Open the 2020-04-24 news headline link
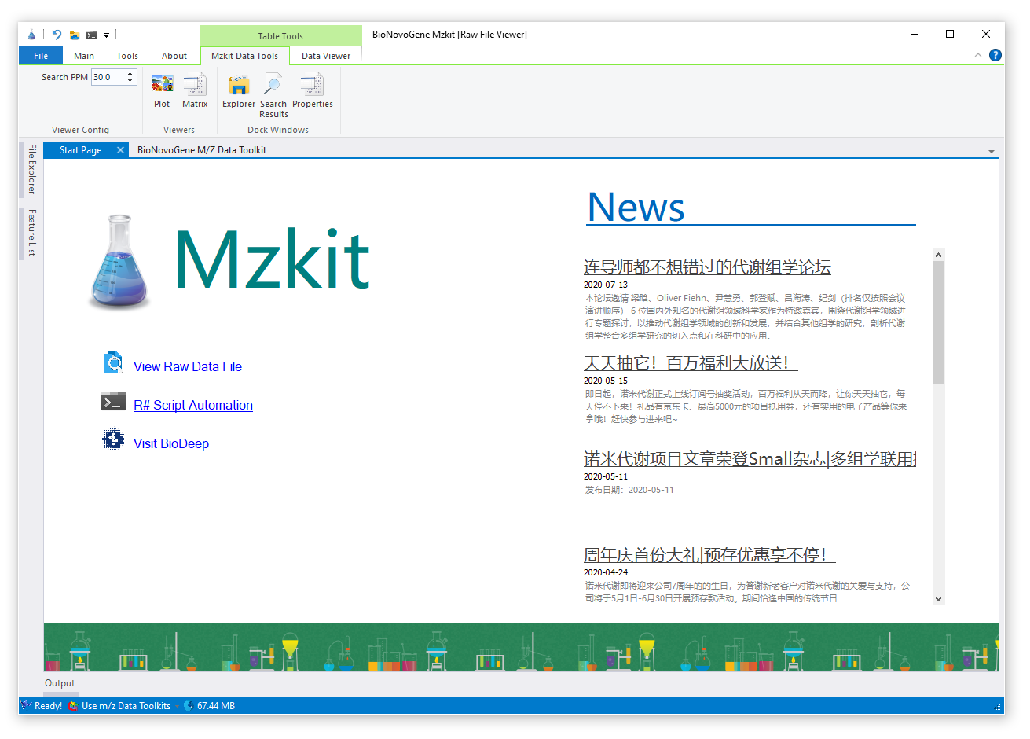1030x739 pixels. [x=709, y=555]
